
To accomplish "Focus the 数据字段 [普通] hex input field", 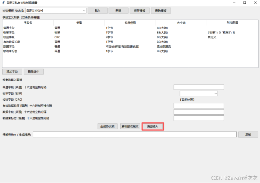I will (199, 112).
